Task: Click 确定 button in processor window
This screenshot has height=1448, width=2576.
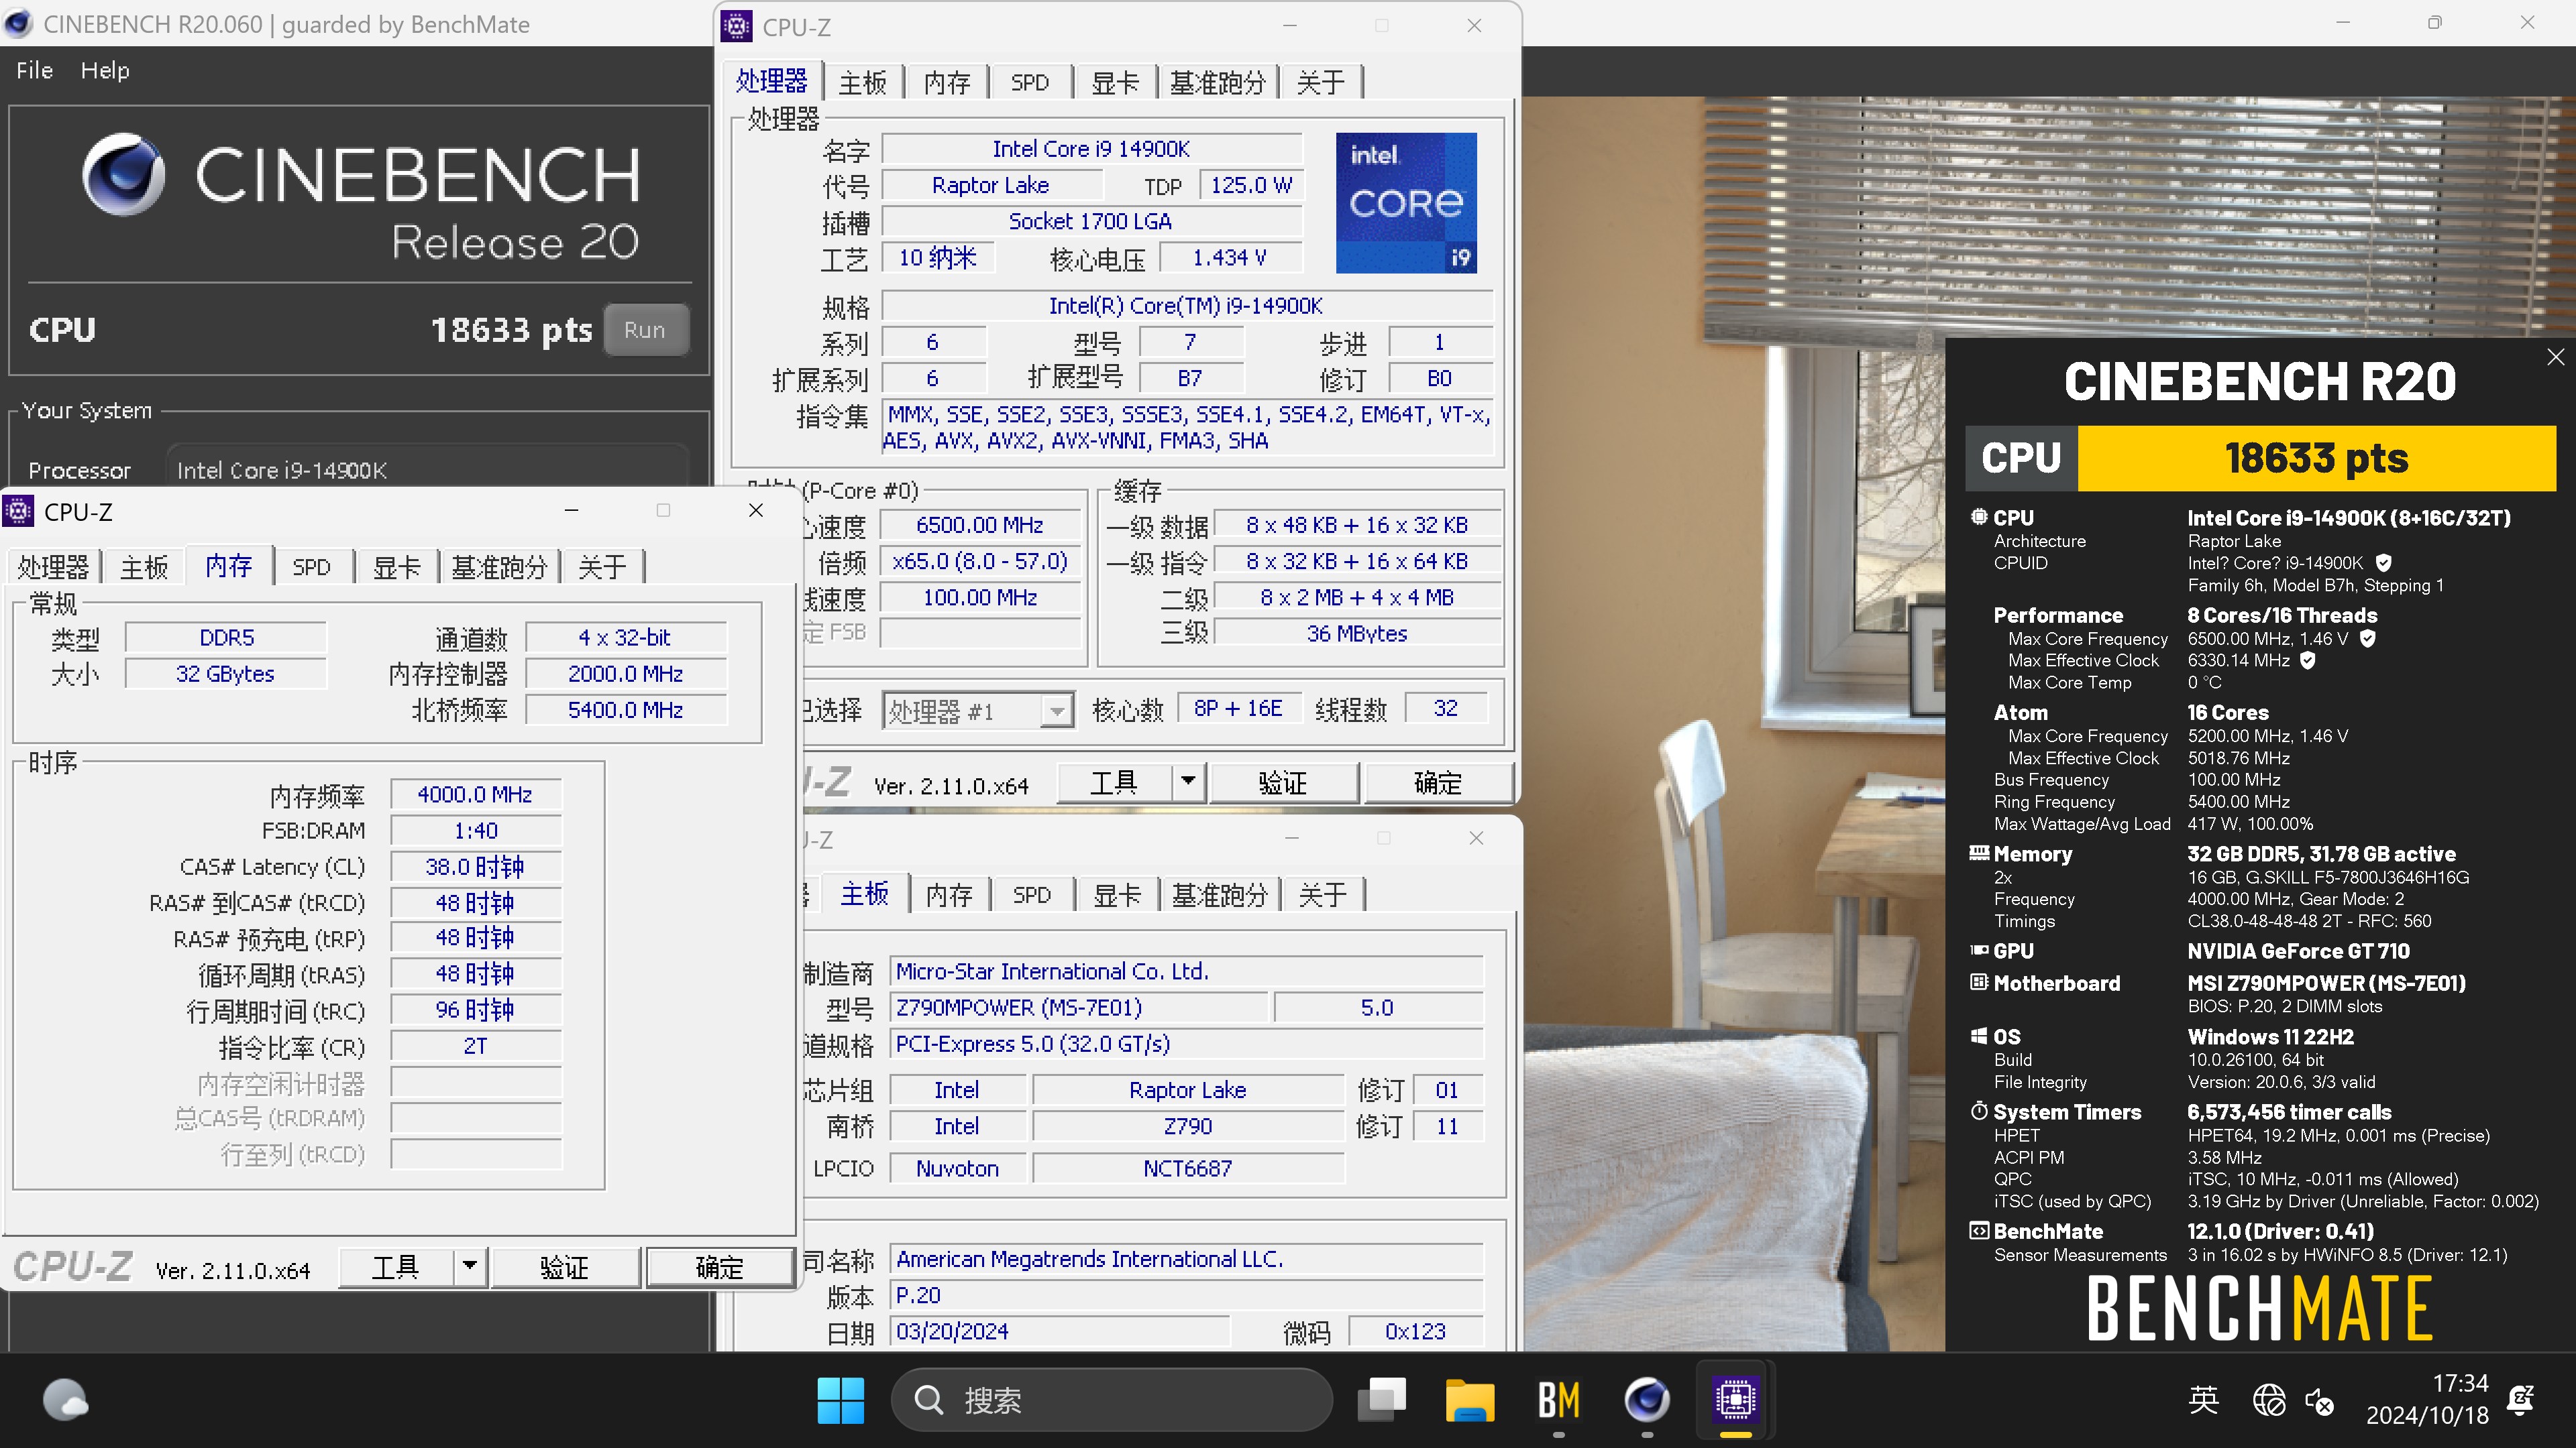Action: [x=1438, y=782]
